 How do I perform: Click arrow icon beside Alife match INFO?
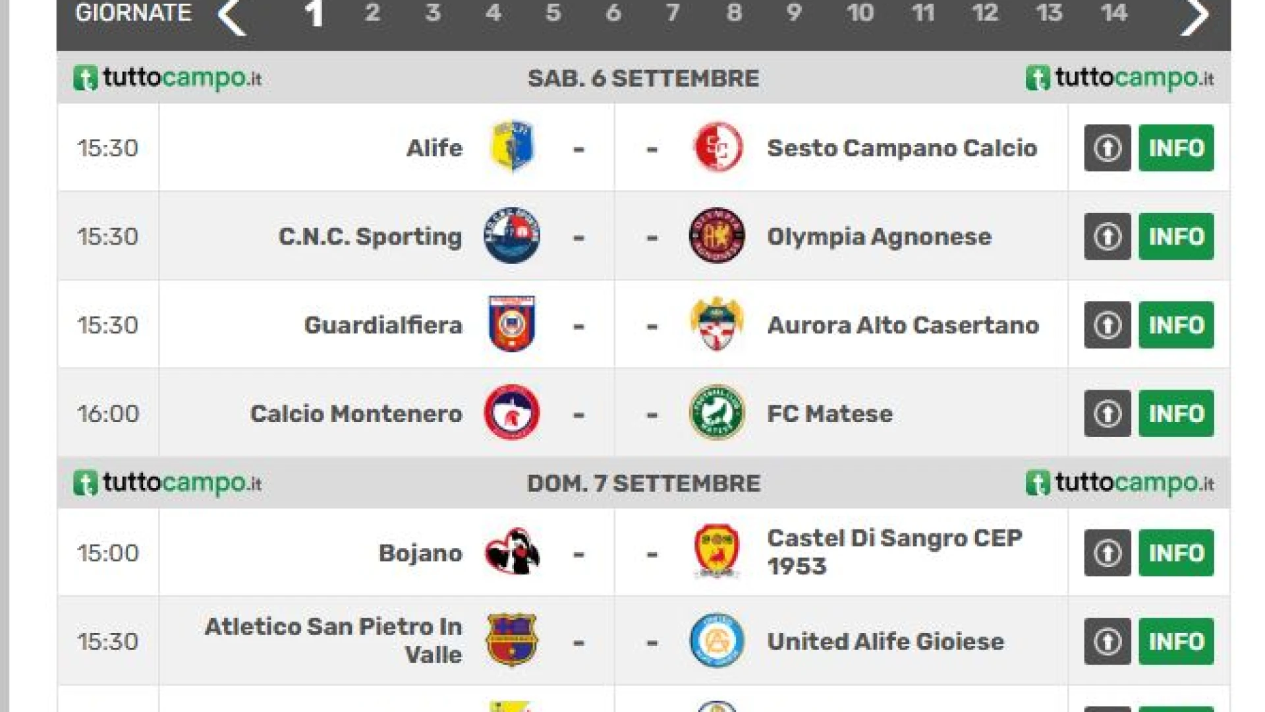(1107, 148)
